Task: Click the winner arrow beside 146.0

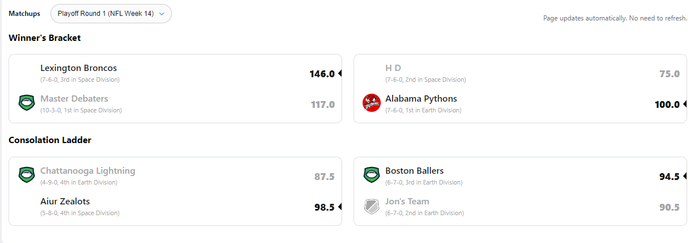Action: pos(340,73)
